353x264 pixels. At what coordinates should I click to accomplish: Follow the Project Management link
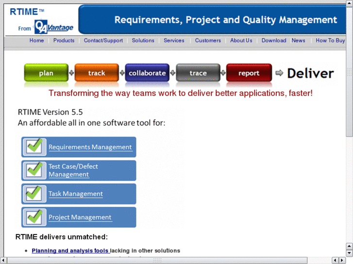(80, 217)
